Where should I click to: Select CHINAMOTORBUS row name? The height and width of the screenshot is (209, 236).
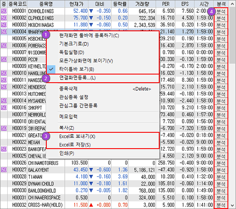point(43,163)
